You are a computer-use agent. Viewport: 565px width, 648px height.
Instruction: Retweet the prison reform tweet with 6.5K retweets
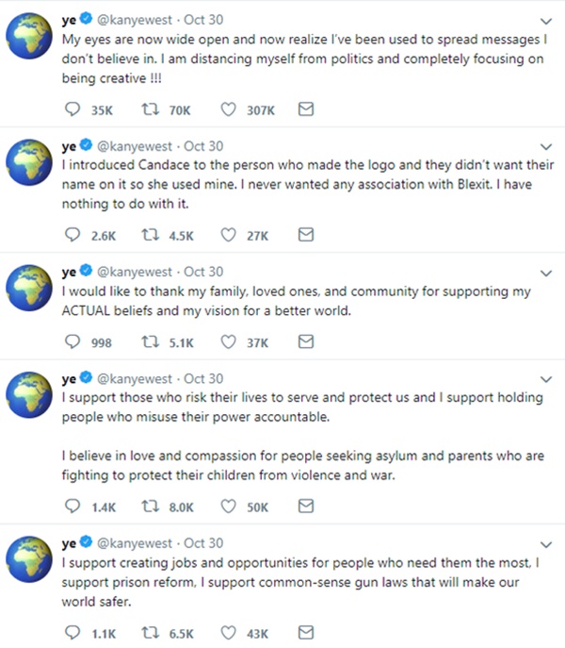click(148, 632)
